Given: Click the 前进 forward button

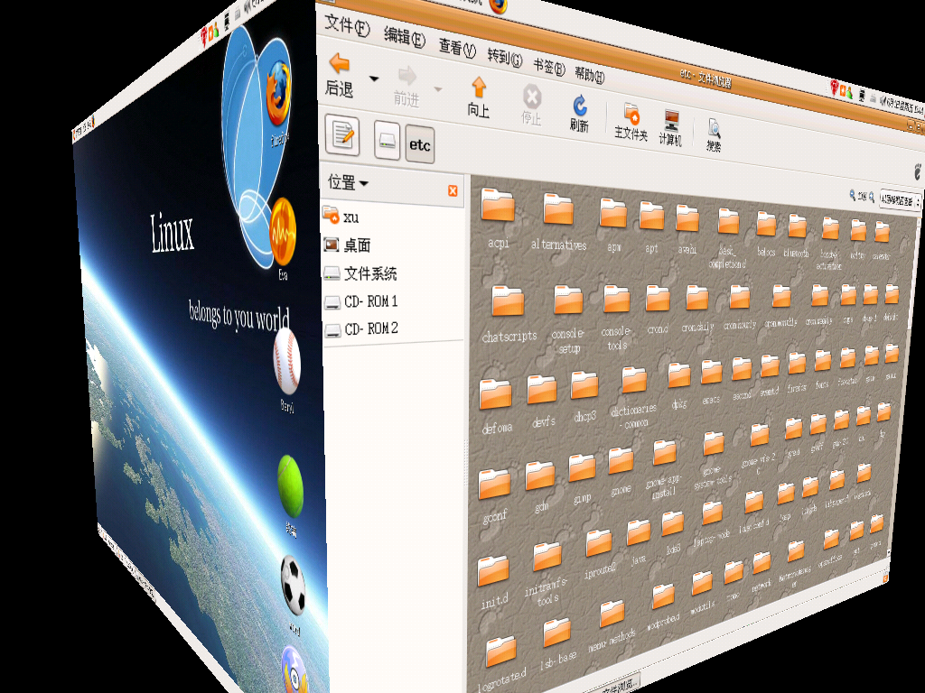Looking at the screenshot, I should pyautogui.click(x=407, y=86).
